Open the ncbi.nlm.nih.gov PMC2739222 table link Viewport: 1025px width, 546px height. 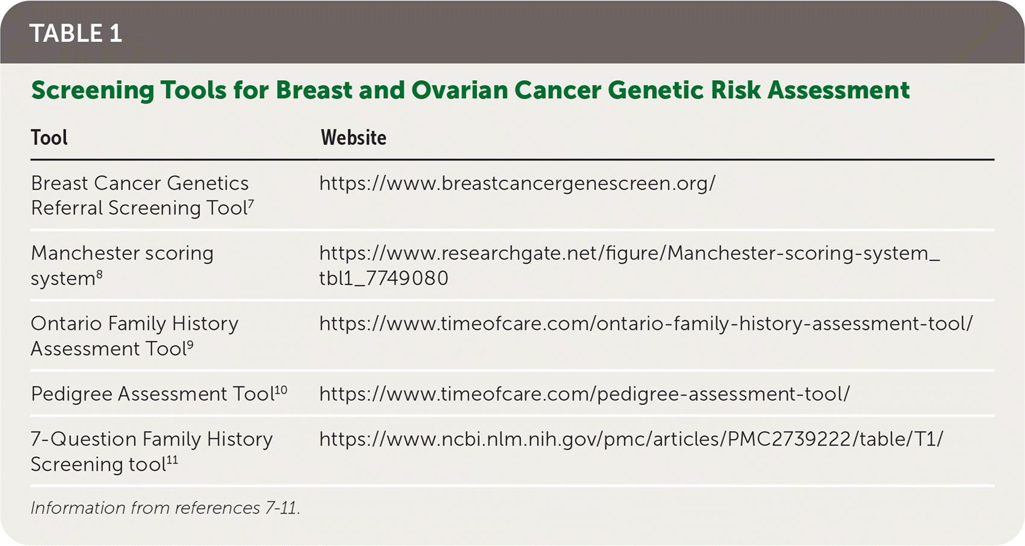pos(631,439)
